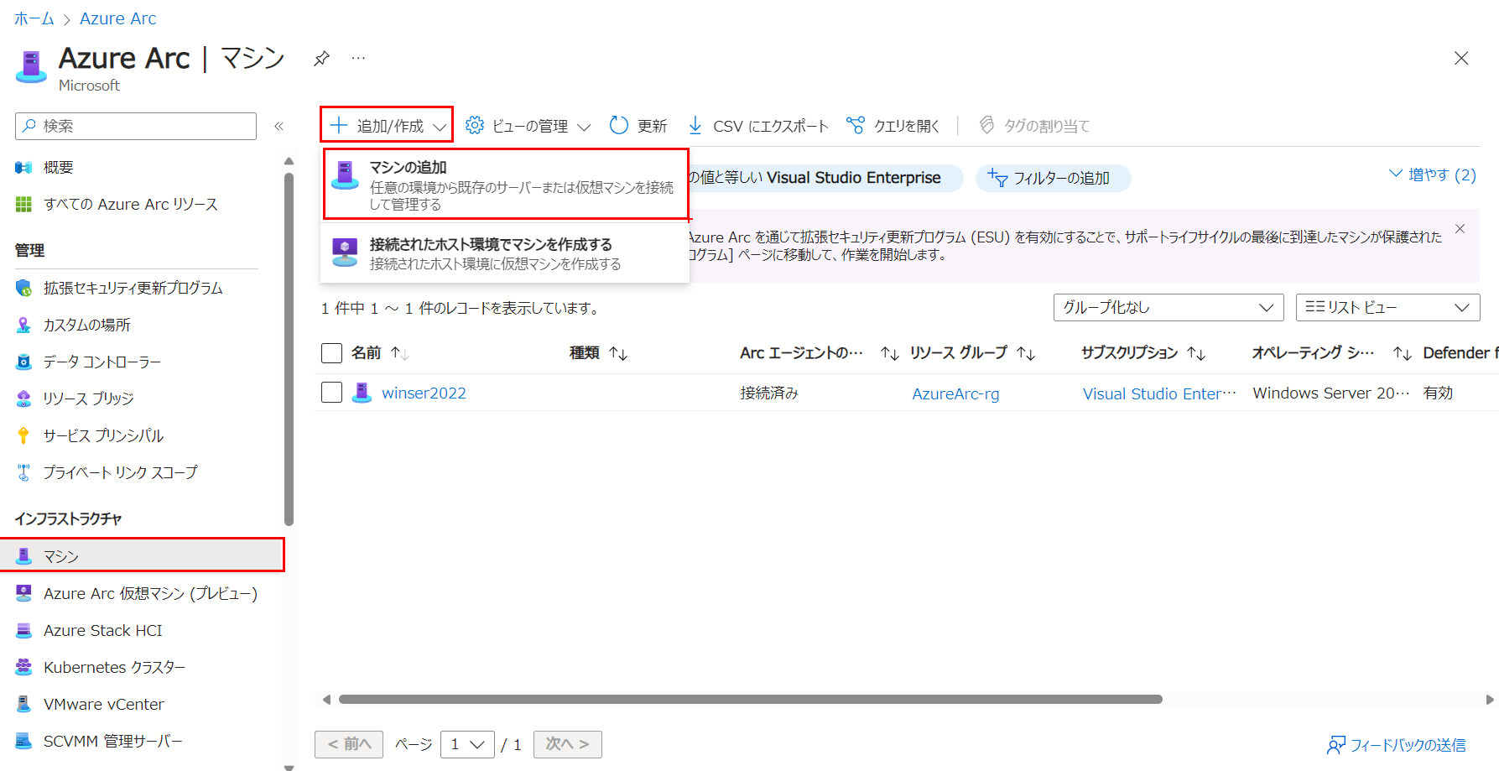Click the 概要 overview icon in sidebar

click(x=23, y=168)
